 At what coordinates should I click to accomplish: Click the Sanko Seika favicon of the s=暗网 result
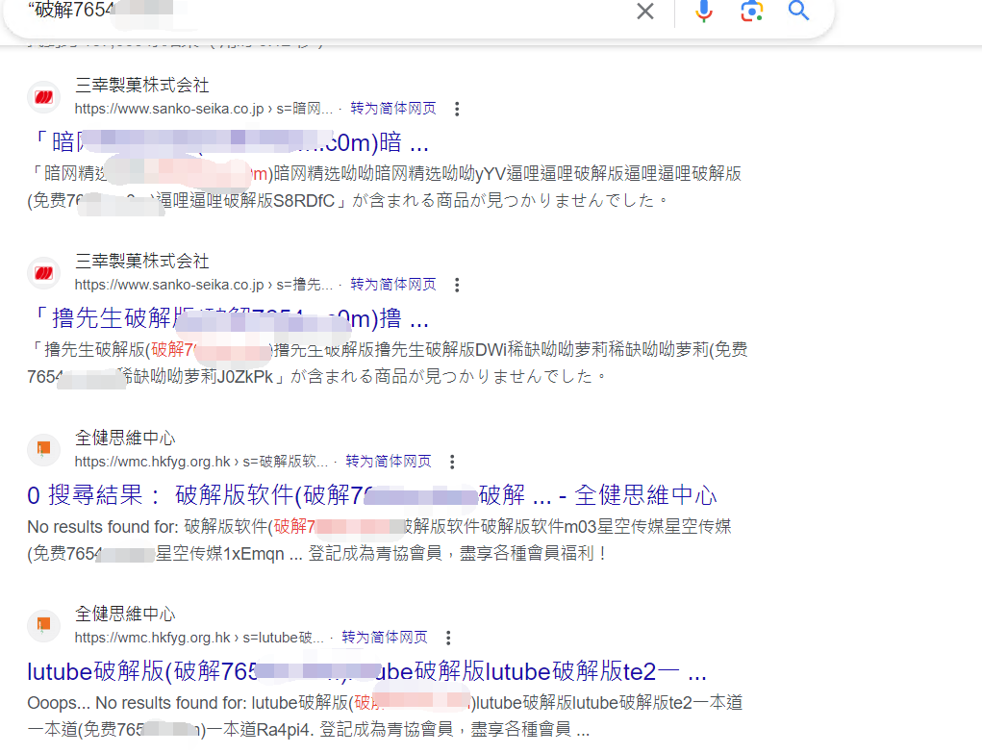point(44,97)
